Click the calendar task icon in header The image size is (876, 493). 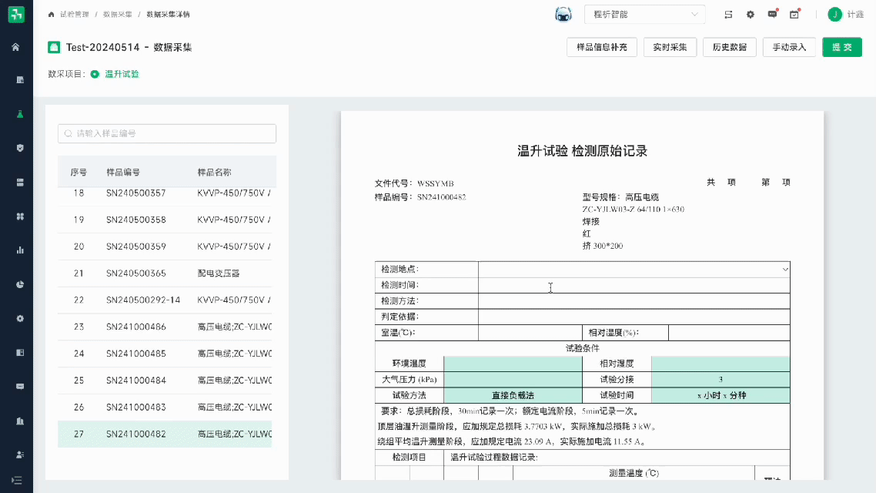pos(794,15)
